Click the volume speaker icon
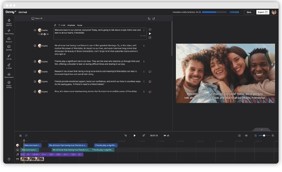The height and width of the screenshot is (172, 282). (246, 136)
